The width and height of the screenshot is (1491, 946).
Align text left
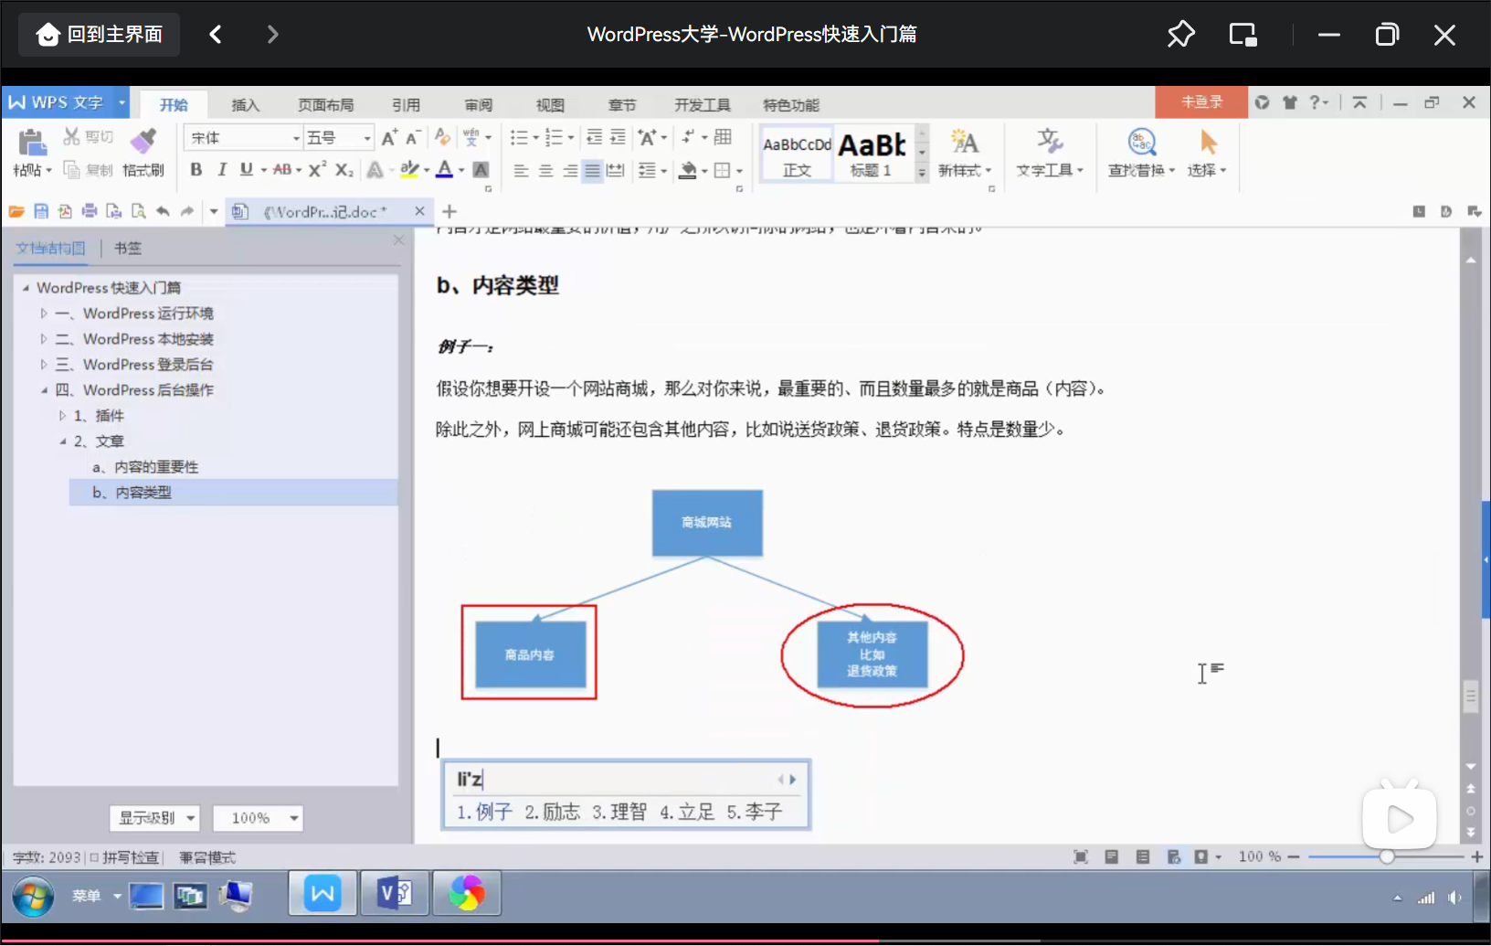(x=521, y=170)
